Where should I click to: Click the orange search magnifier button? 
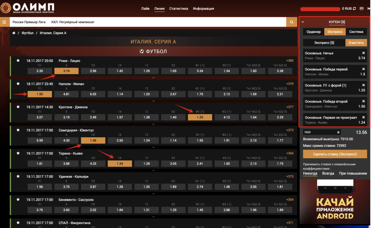tap(291, 22)
